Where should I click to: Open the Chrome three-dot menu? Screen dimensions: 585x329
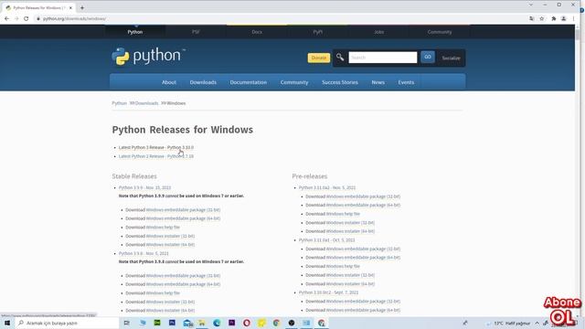(573, 18)
